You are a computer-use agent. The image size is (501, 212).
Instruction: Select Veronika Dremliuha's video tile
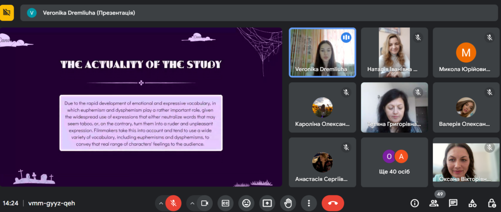322,52
